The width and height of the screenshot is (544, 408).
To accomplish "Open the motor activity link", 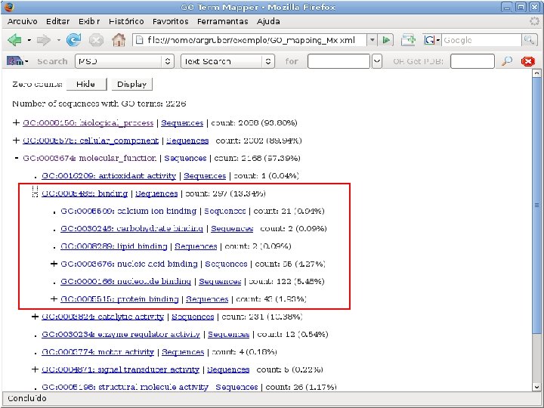I will 97,352.
